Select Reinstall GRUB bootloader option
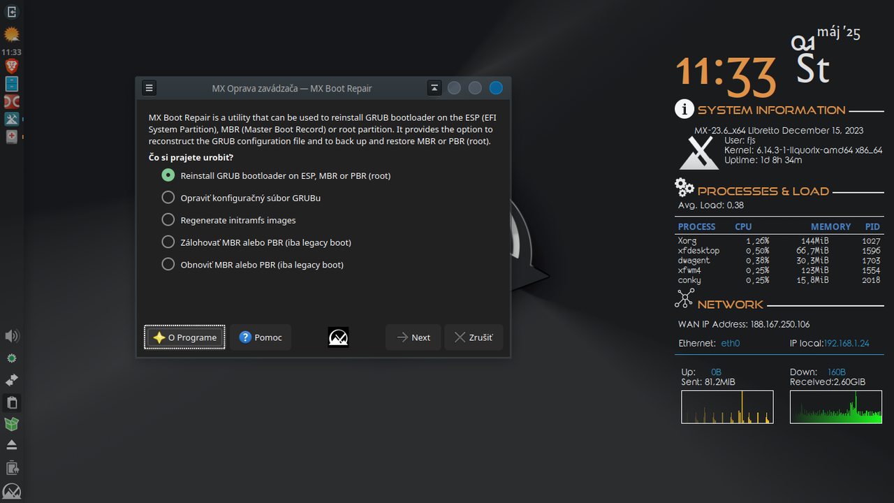The height and width of the screenshot is (503, 894). point(276,175)
